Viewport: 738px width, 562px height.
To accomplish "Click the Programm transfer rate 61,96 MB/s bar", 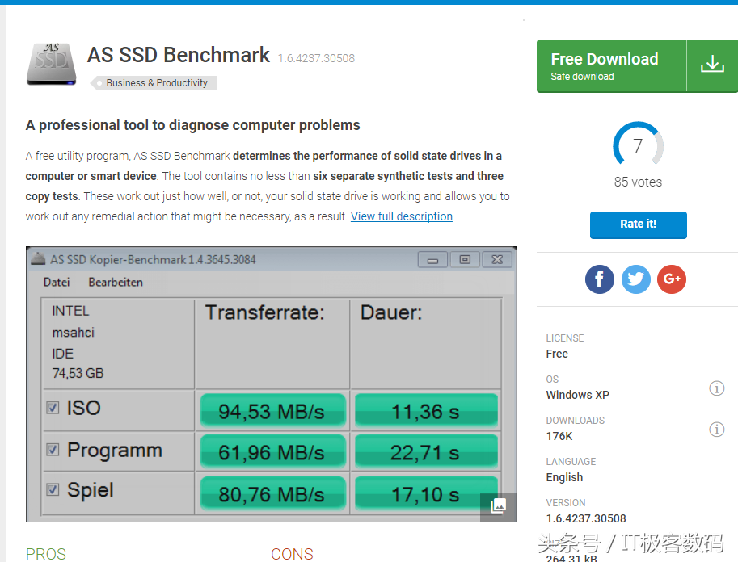I will [x=272, y=452].
